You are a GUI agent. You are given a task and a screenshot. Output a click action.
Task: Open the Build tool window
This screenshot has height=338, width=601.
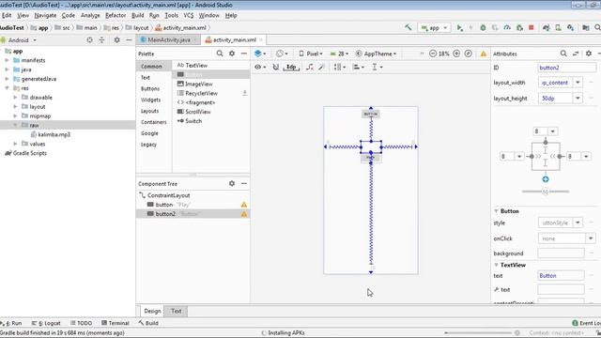148,323
